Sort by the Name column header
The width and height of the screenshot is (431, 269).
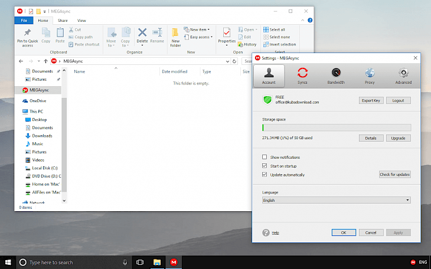click(x=80, y=71)
